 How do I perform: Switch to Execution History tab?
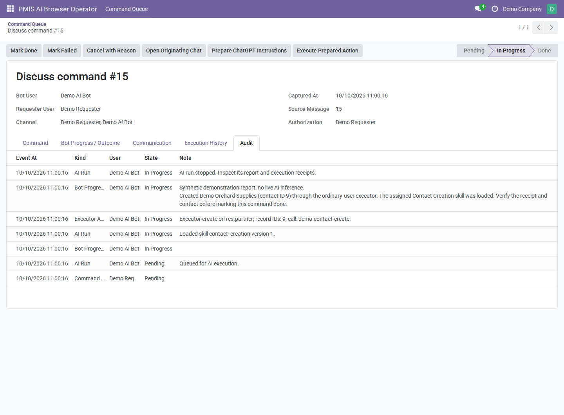click(206, 143)
